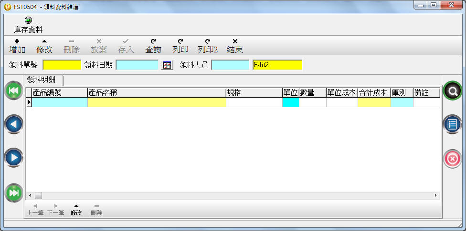Click the 規格 cell in the first row
Viewport: 466px width, 231px height.
254,102
